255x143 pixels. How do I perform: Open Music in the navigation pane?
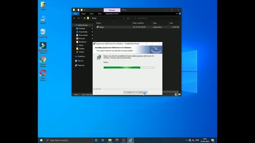tap(81, 45)
